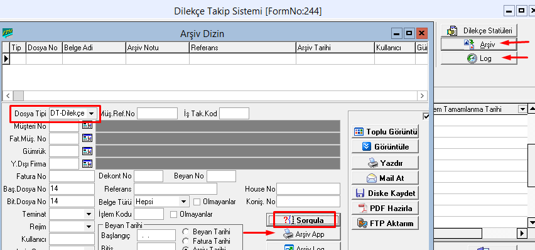Click Toplu Görüntü button
This screenshot has width=535, height=250.
(x=385, y=132)
